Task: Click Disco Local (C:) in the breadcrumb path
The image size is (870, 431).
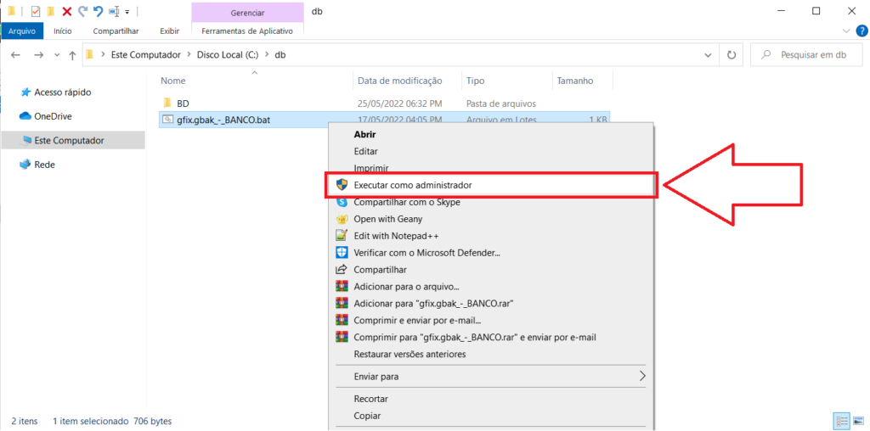Action: (227, 54)
